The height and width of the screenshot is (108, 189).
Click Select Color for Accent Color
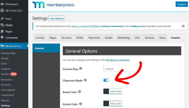(115, 103)
